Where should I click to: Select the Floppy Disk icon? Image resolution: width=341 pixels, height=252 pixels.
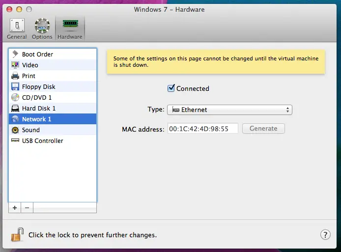(x=15, y=87)
